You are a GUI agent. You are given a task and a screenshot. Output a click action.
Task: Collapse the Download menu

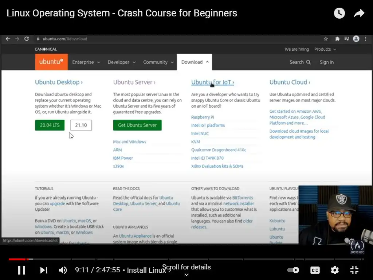195,62
